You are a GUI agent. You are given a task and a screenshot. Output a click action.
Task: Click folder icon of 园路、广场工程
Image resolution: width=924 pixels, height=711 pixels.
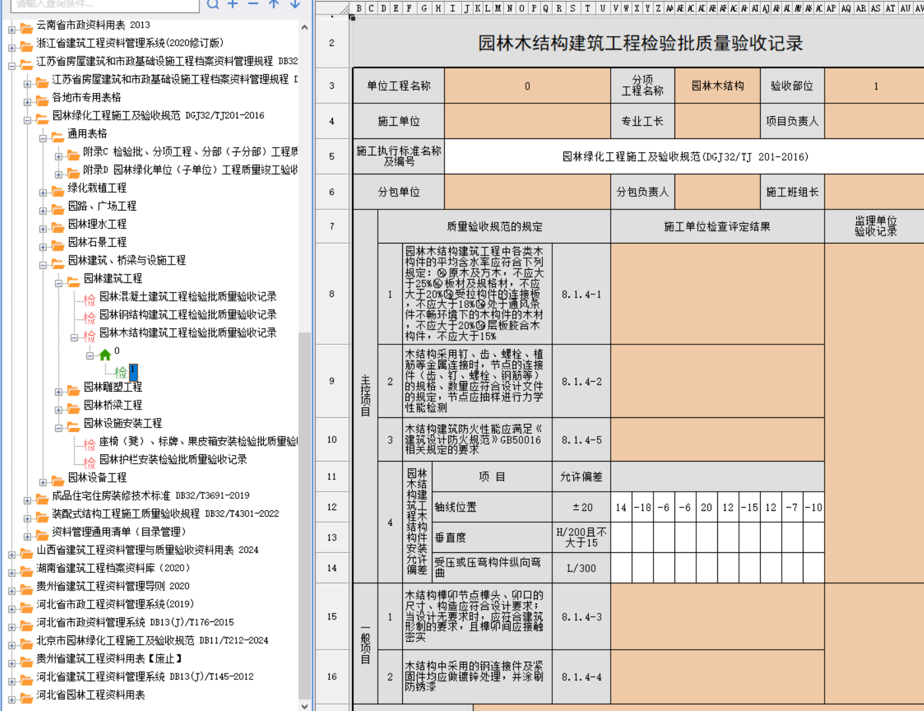coord(58,209)
